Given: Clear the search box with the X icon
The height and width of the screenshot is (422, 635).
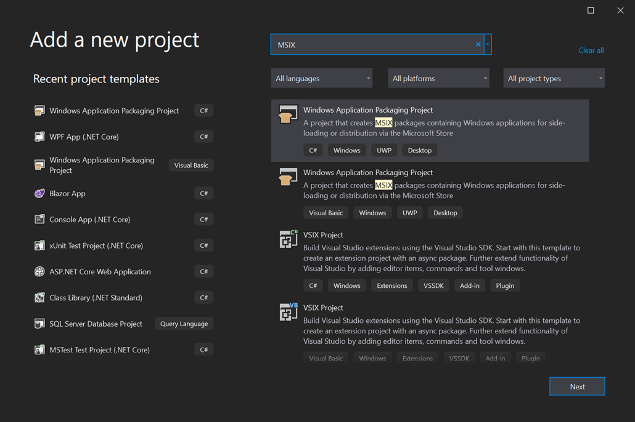Looking at the screenshot, I should (478, 44).
